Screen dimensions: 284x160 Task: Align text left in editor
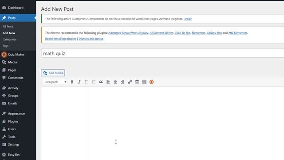click(108, 82)
